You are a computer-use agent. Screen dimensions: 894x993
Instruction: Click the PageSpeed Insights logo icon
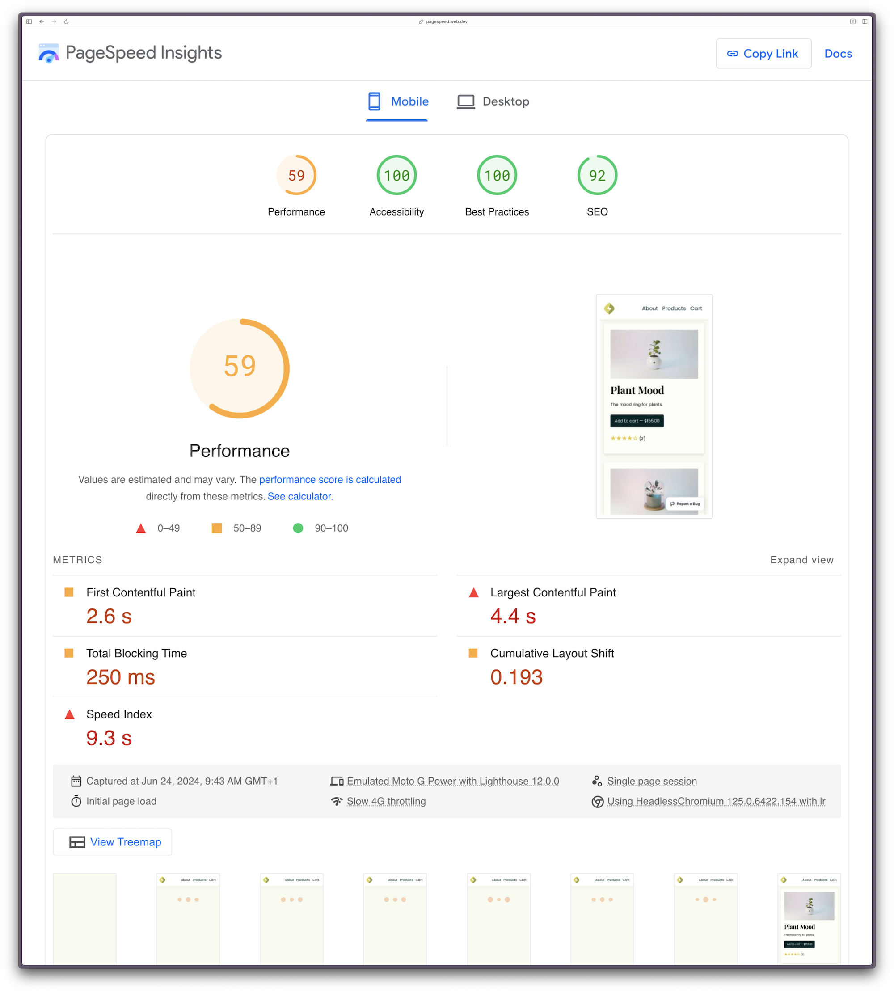point(48,54)
